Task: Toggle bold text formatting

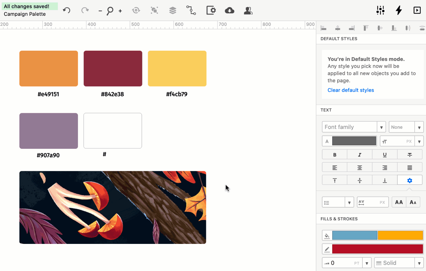Action: pos(335,155)
